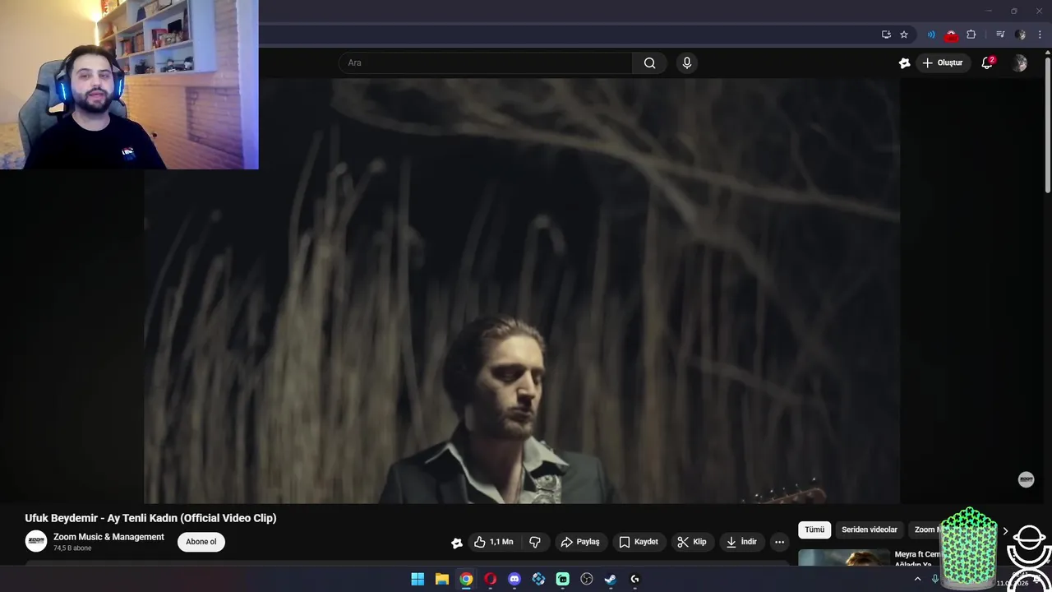Open the YouTube notifications bell
The width and height of the screenshot is (1052, 592).
[x=988, y=62]
